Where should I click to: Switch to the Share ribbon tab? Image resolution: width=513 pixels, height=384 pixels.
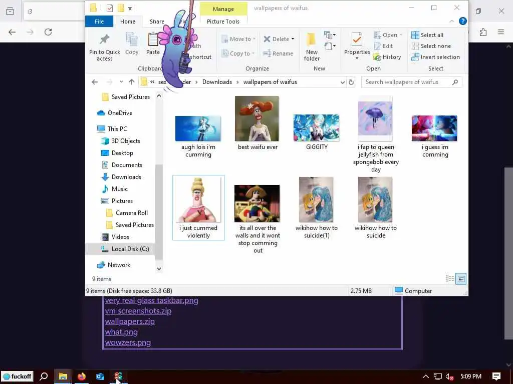(x=157, y=21)
